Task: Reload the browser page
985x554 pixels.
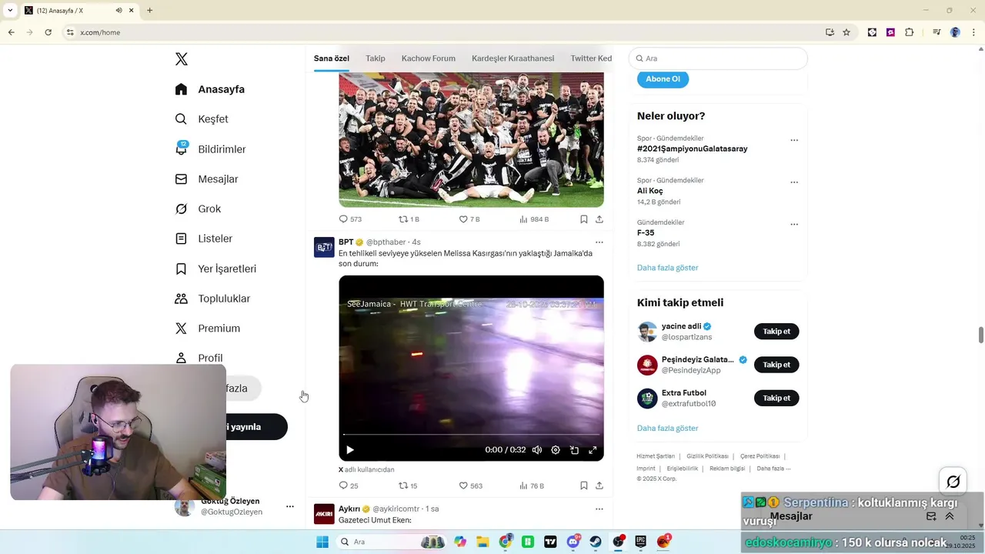Action: click(48, 32)
